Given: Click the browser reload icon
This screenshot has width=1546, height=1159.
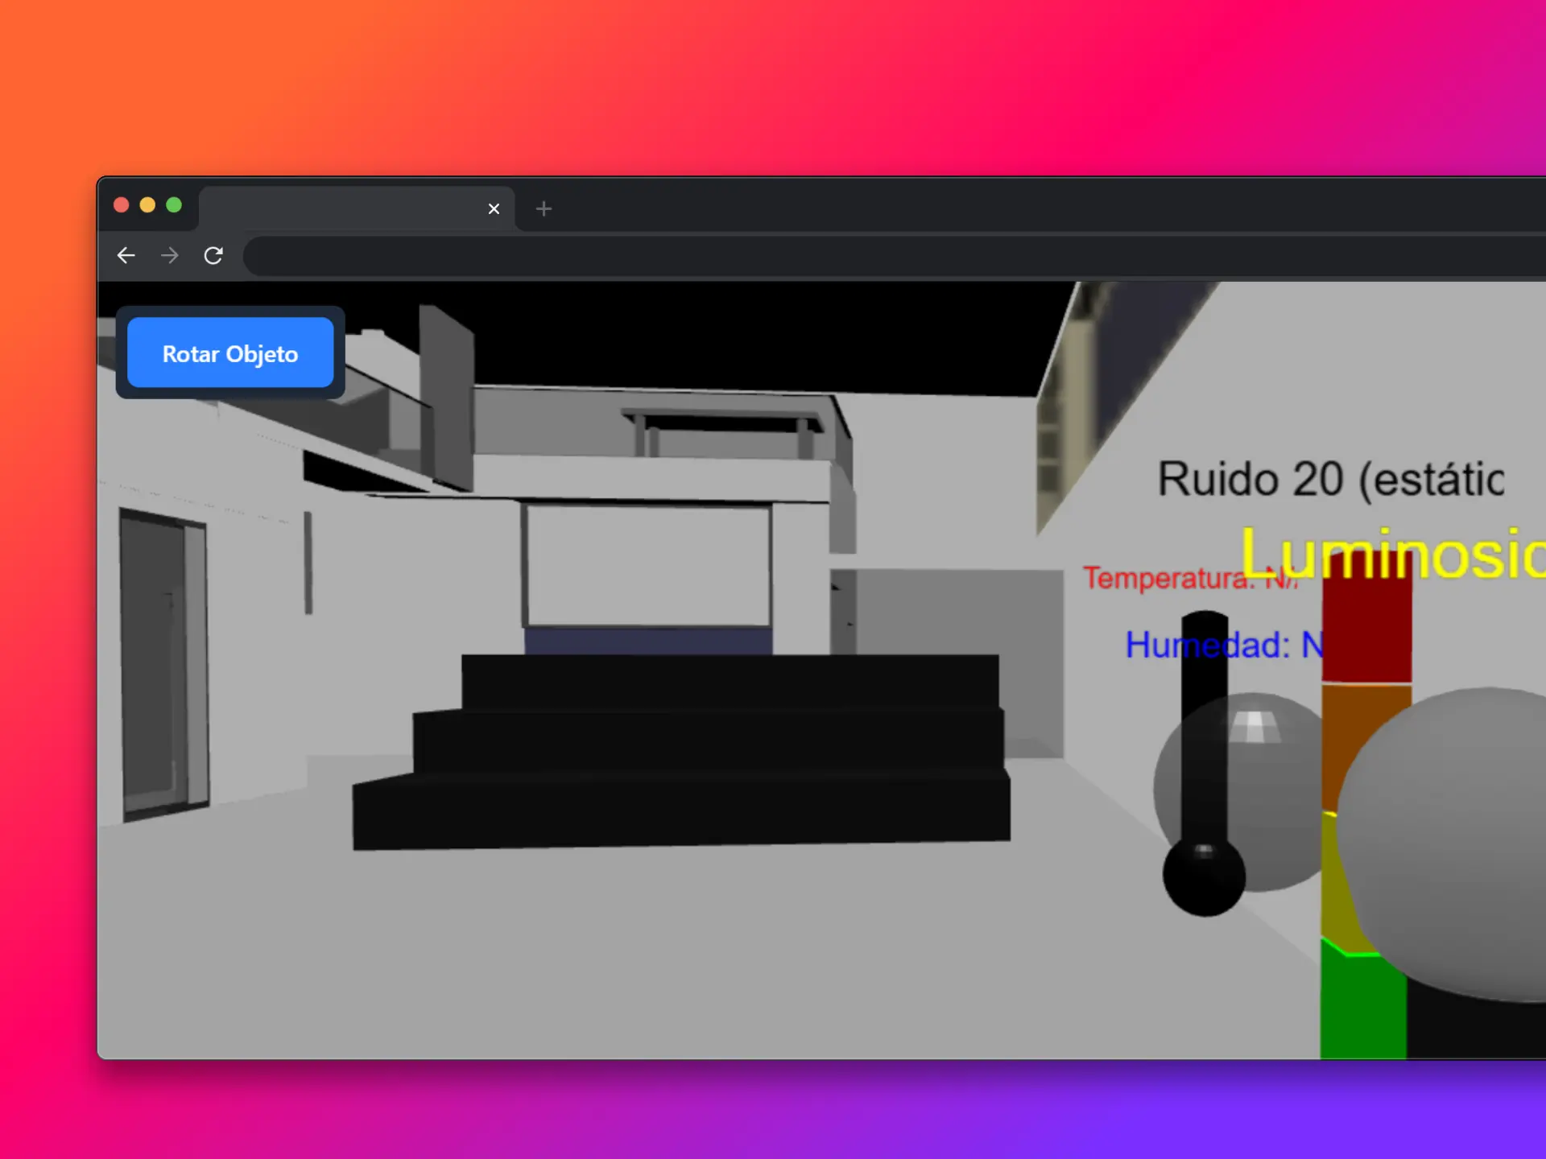Looking at the screenshot, I should click(x=213, y=255).
